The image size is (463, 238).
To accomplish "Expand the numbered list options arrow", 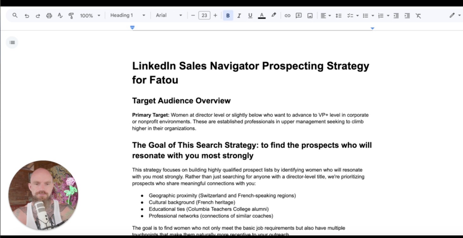I will tap(388, 16).
